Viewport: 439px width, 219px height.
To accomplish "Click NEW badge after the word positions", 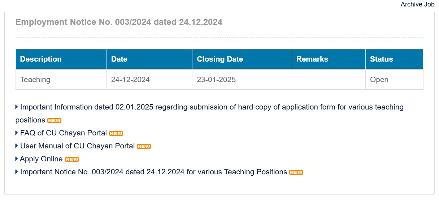I will pos(54,120).
